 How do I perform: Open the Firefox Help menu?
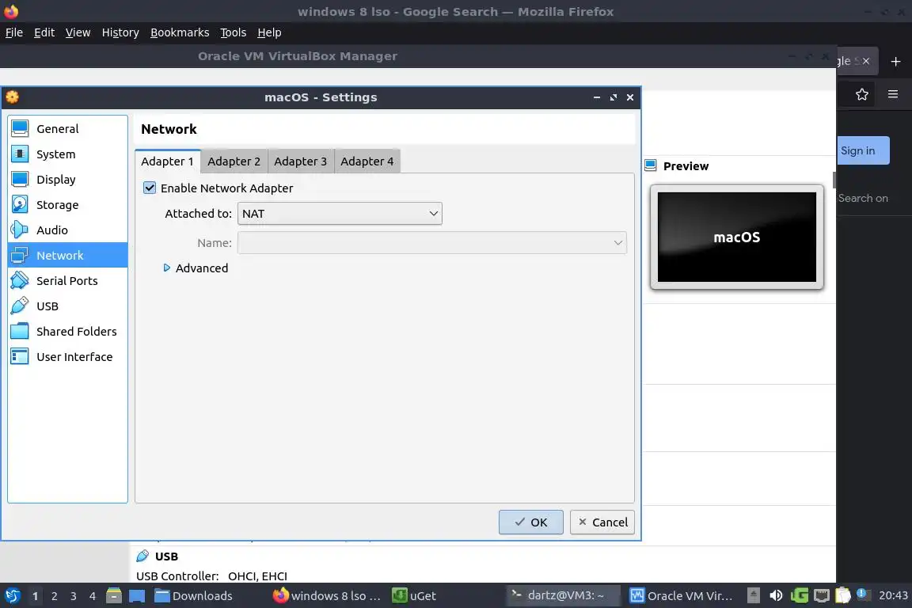(x=269, y=32)
